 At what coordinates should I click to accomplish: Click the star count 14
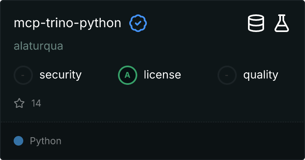36,104
